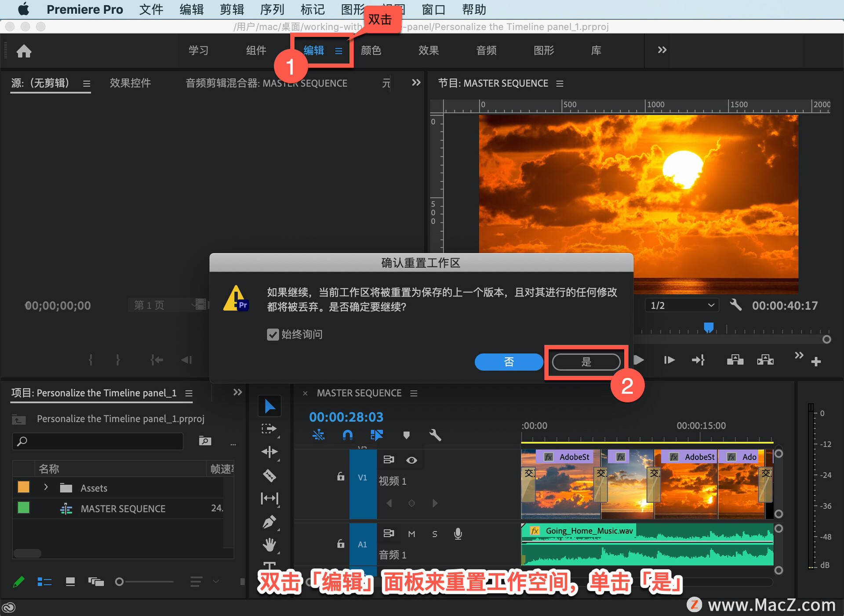844x616 pixels.
Task: Uncheck the 始终询问 checkbox
Action: (273, 334)
